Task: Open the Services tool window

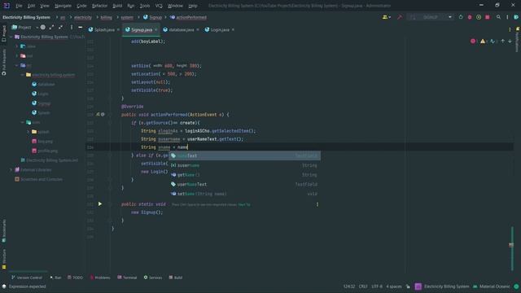Action: pos(153,278)
